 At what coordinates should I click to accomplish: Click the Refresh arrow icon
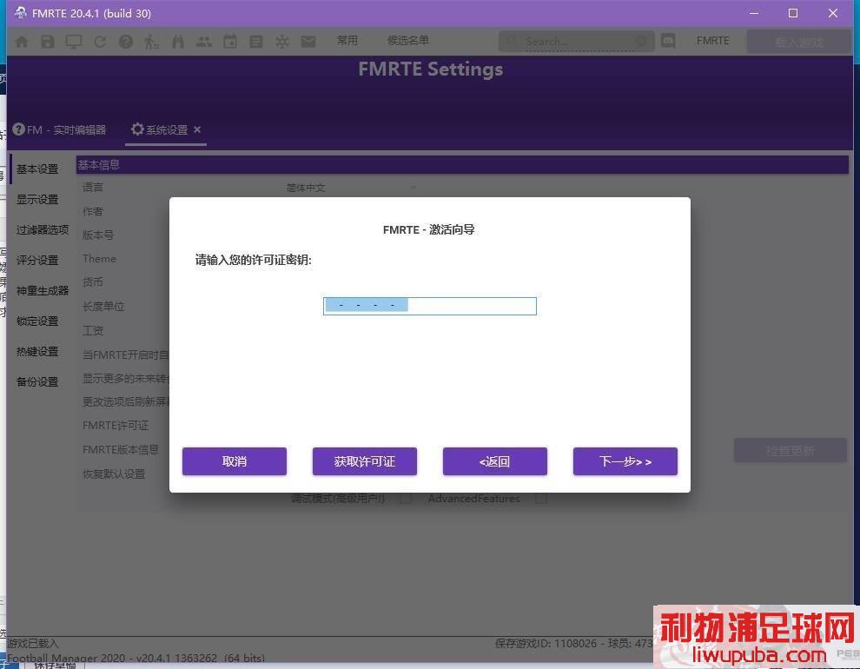tap(100, 41)
